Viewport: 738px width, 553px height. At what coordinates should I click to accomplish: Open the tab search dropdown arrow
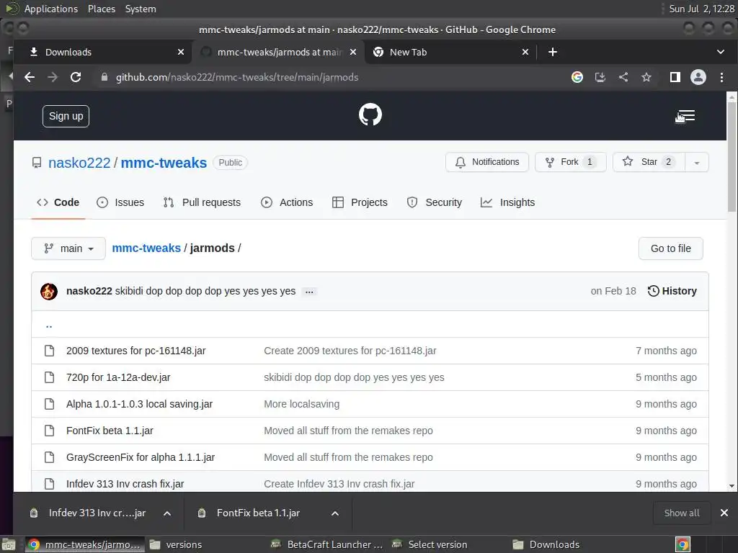721,52
